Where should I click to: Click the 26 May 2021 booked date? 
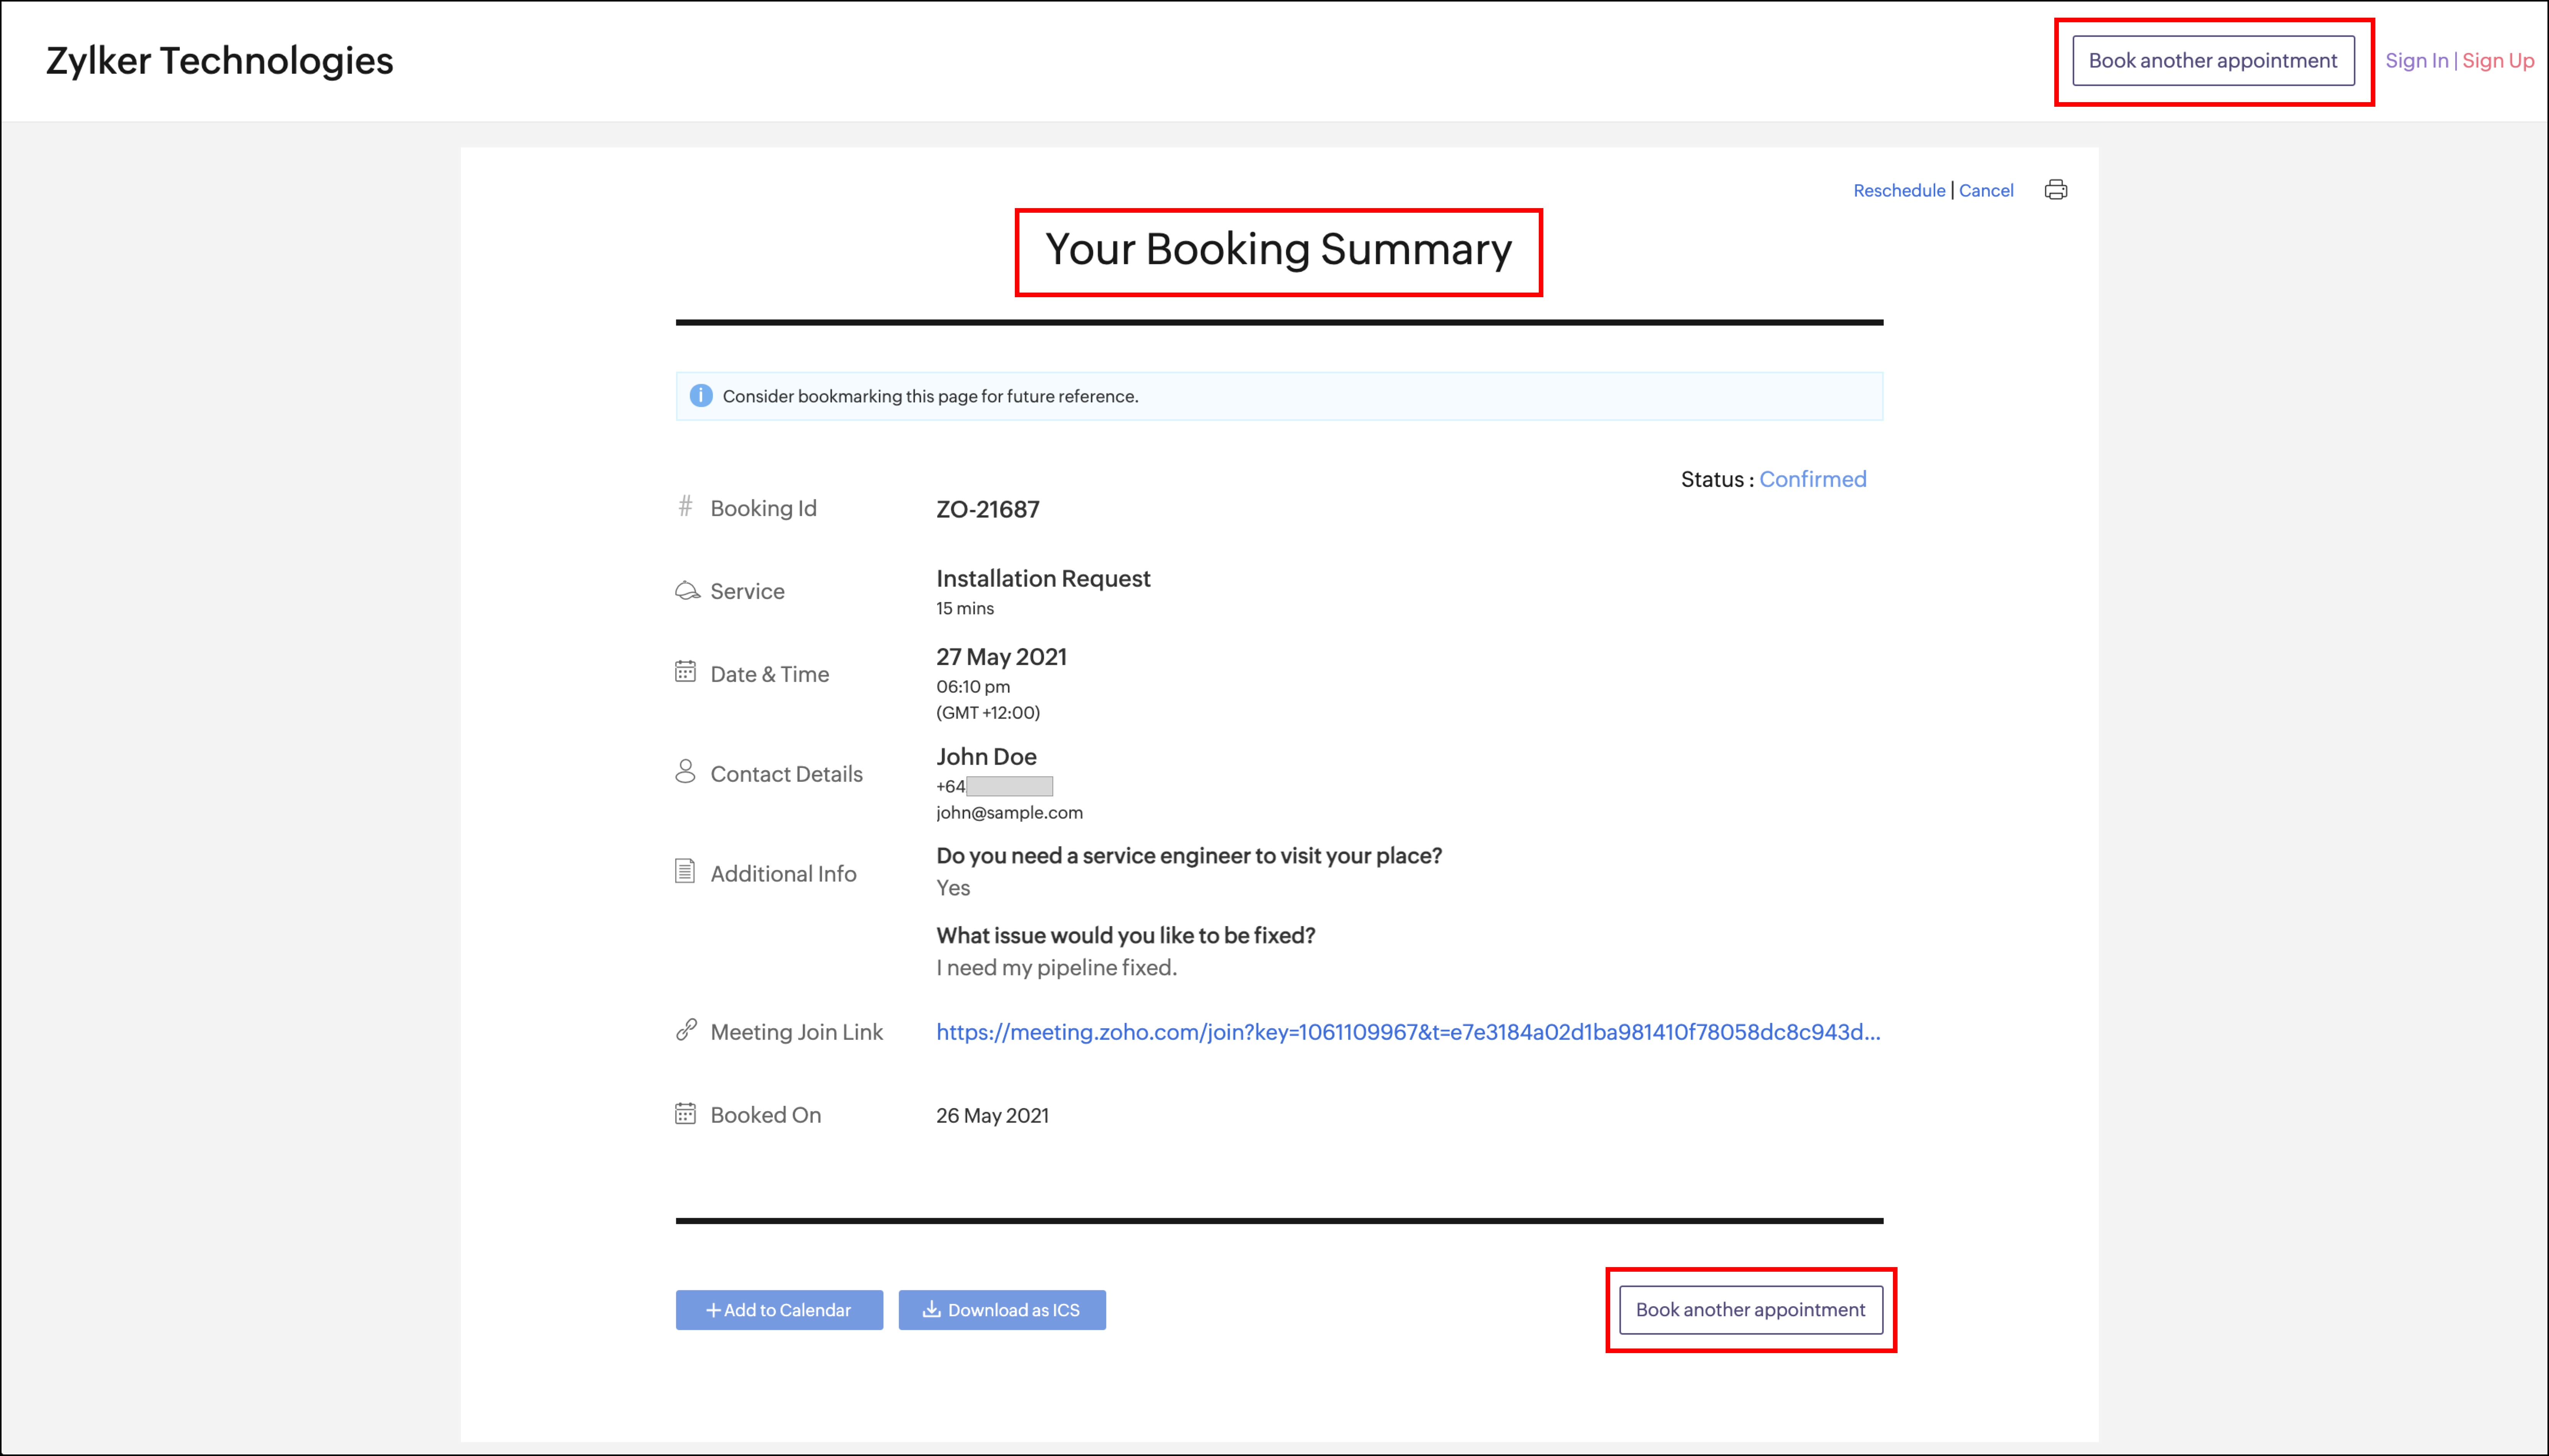click(x=993, y=1116)
